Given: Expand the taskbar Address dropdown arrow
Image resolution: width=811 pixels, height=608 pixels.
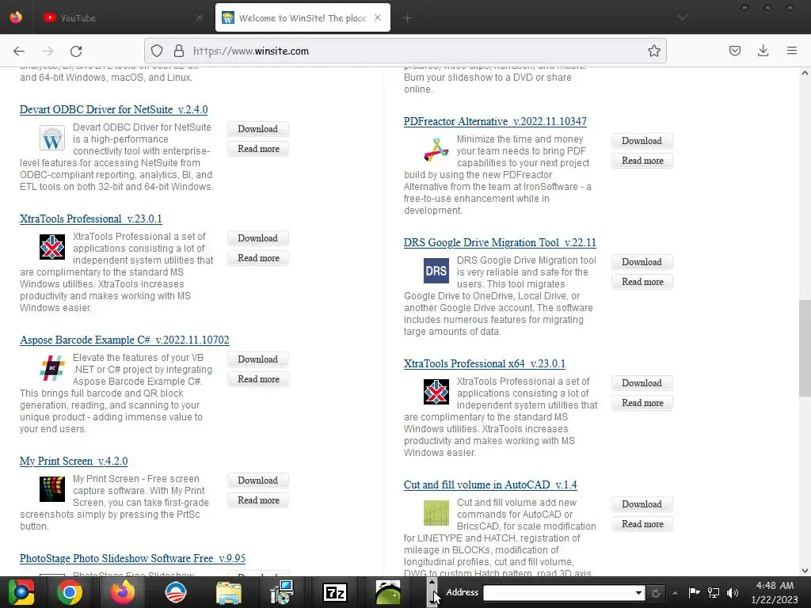Looking at the screenshot, I should (x=639, y=592).
